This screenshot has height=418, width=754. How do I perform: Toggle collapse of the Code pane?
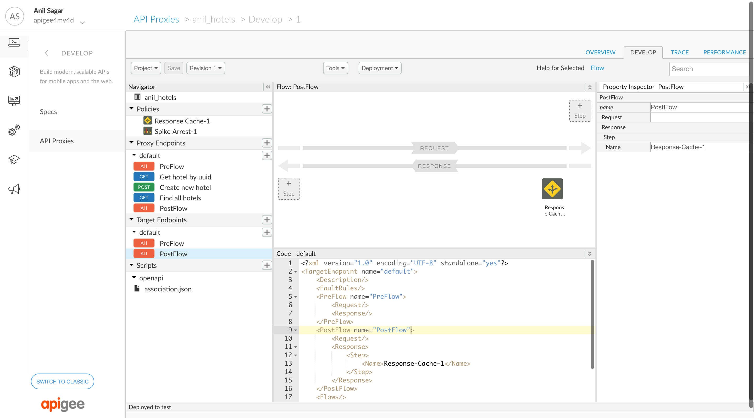[x=590, y=254]
